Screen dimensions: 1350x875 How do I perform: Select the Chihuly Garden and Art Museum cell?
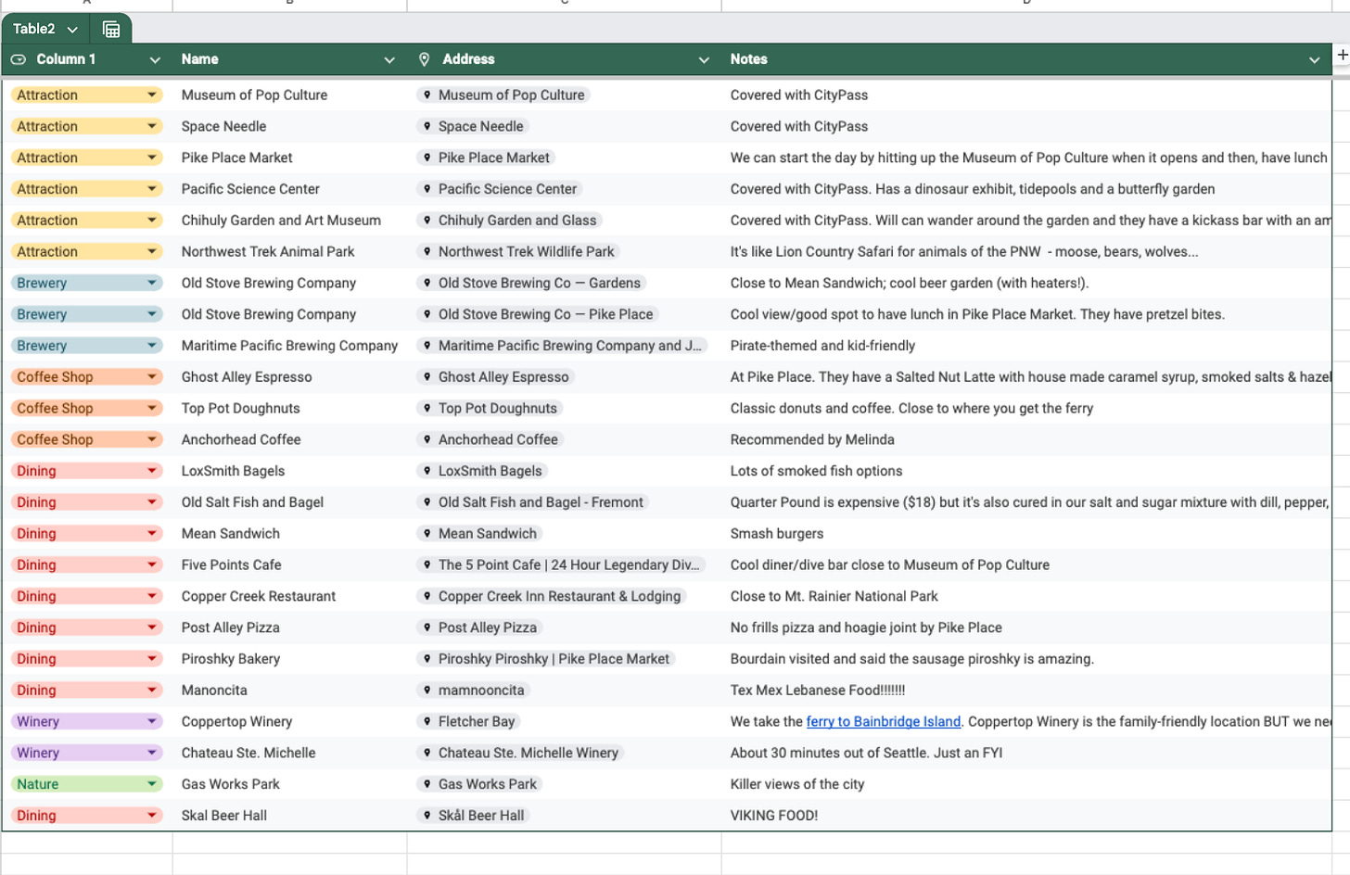coord(289,220)
